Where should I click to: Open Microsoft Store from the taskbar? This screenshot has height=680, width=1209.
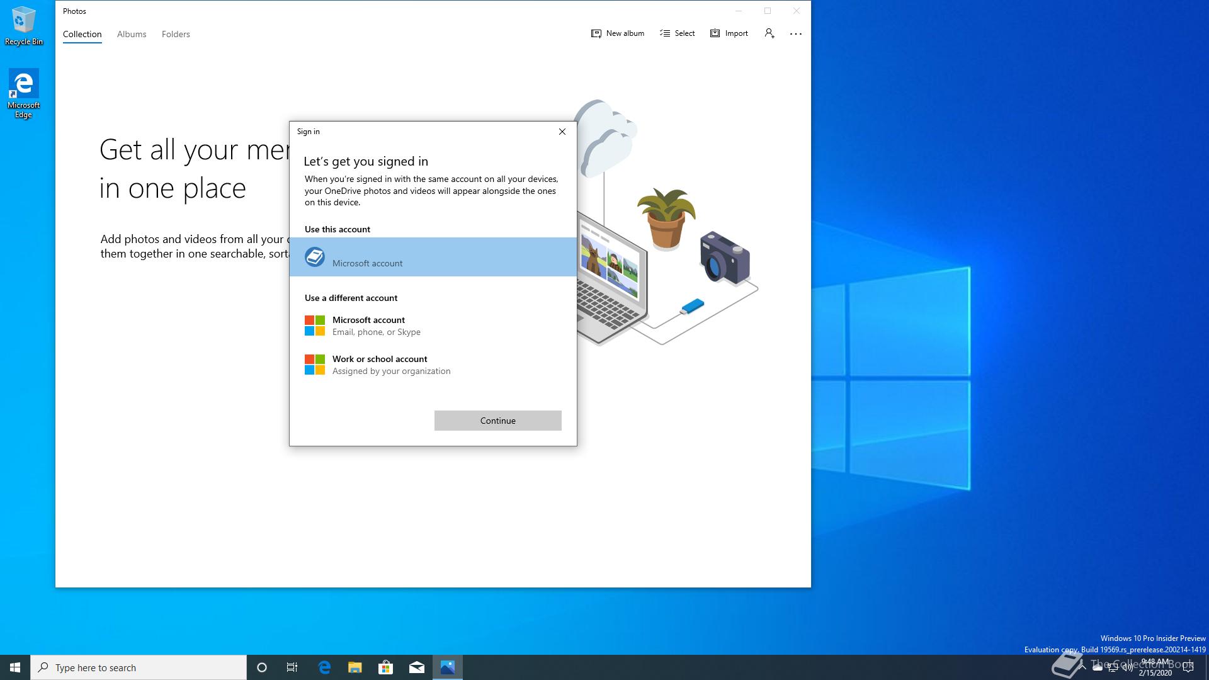(x=386, y=667)
